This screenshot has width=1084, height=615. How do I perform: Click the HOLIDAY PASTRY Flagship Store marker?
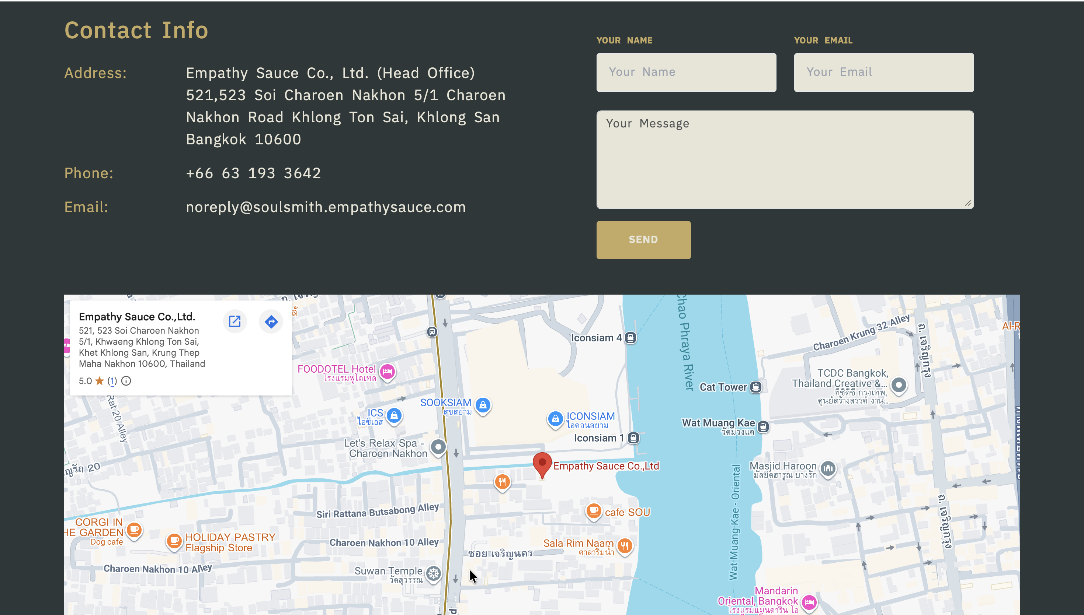point(174,541)
